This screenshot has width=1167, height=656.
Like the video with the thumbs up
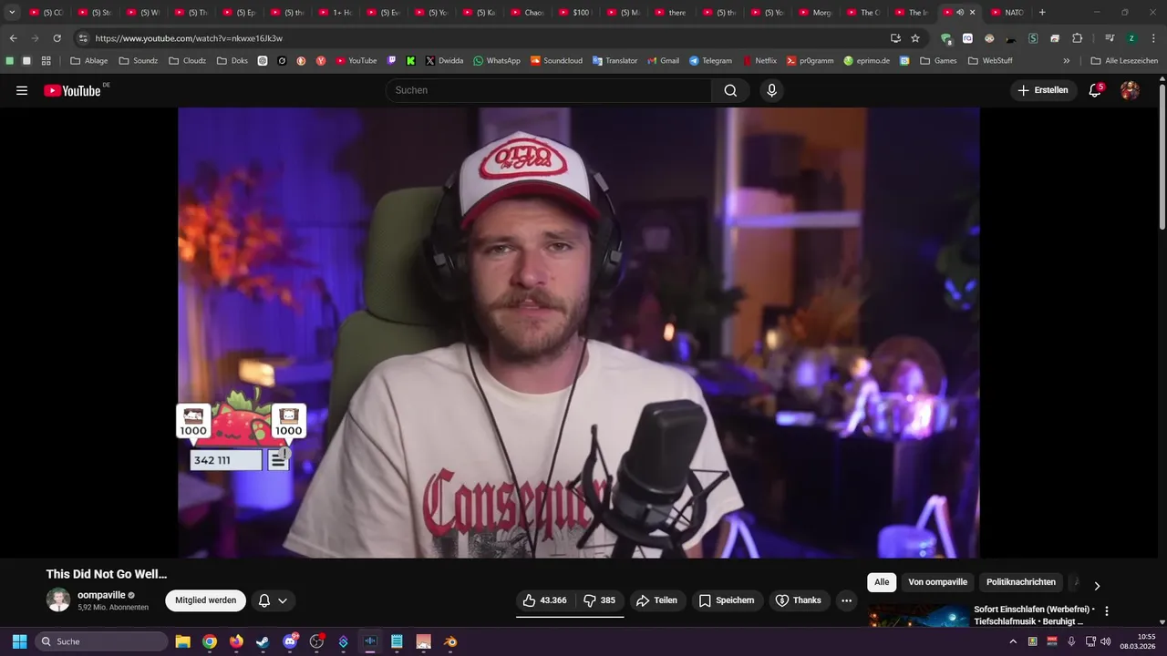[545, 600]
